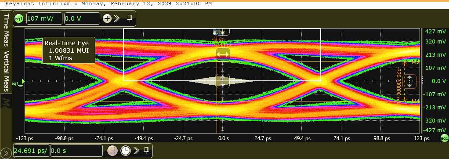Click the 123 ps time axis label
Image resolution: width=449 pixels, height=159 pixels.
422,138
